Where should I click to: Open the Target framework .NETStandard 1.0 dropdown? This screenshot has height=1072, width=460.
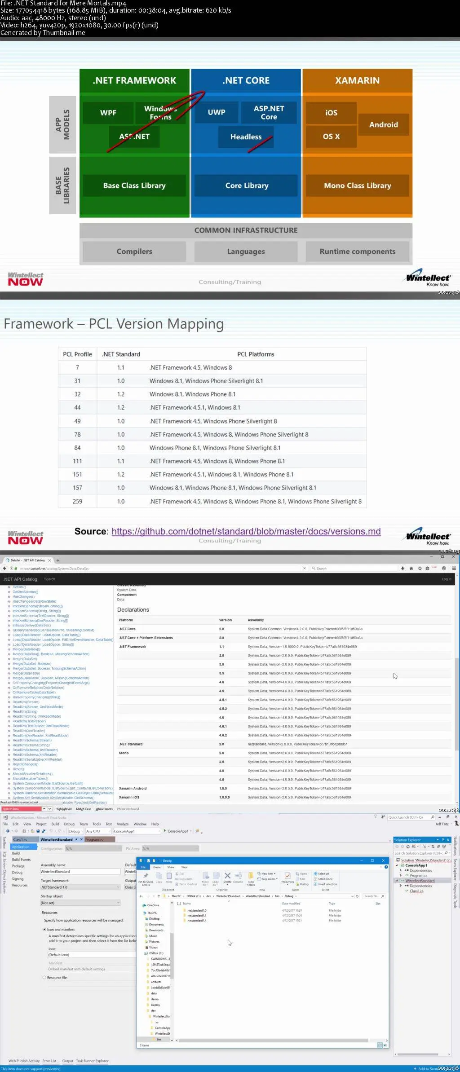pos(80,887)
